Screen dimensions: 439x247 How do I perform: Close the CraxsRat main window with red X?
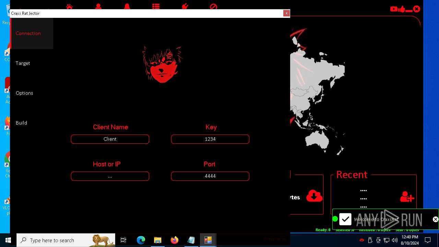click(416, 9)
